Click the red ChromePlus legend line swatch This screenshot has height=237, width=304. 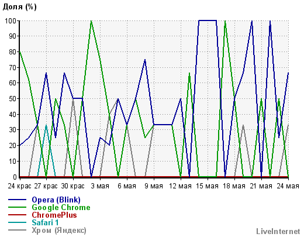[x=17, y=215]
